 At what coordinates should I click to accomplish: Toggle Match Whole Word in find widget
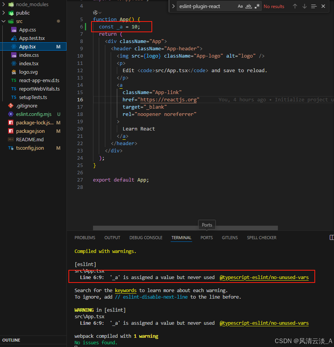point(249,7)
